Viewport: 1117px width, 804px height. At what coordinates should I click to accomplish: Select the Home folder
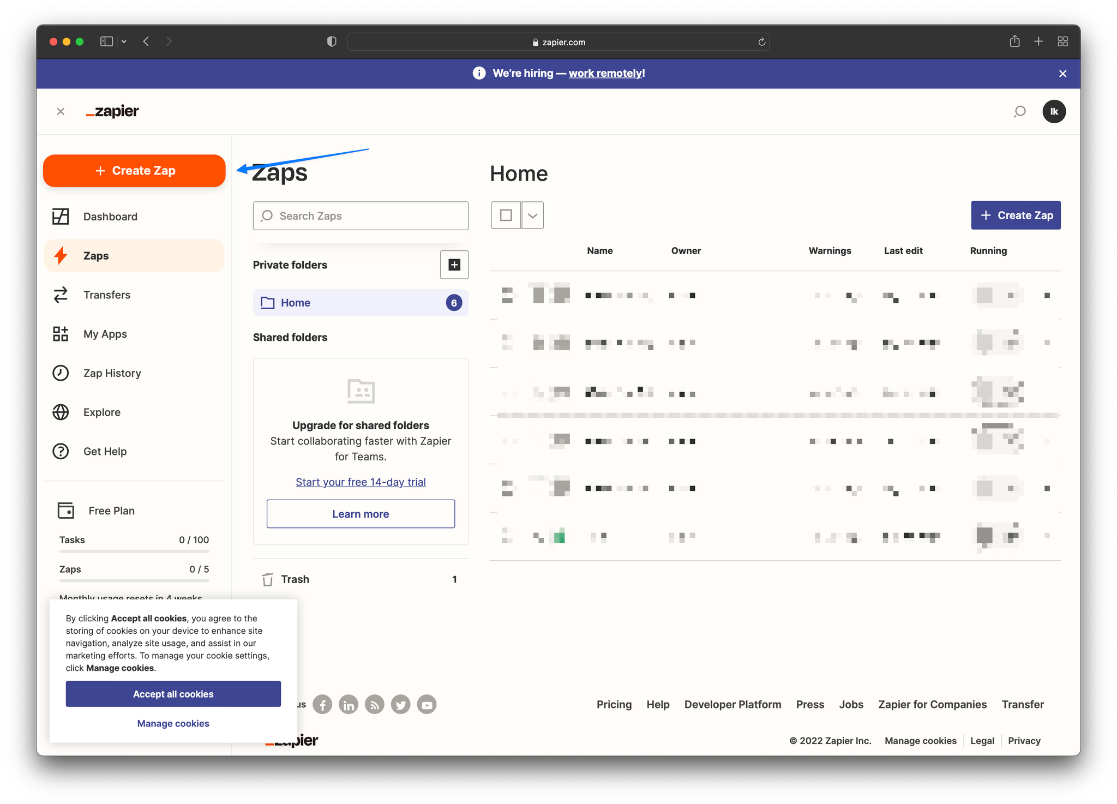click(x=361, y=303)
